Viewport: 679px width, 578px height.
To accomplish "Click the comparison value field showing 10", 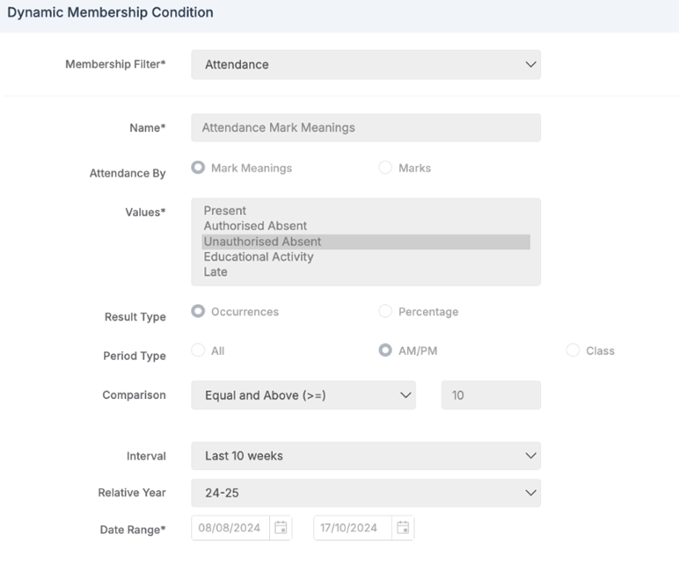I will pyautogui.click(x=490, y=395).
